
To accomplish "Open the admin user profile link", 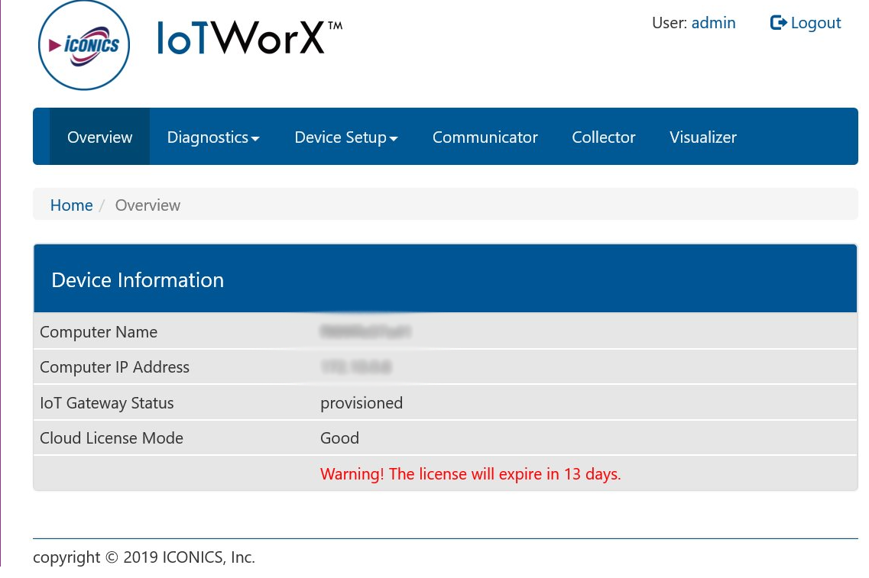I will [x=713, y=23].
